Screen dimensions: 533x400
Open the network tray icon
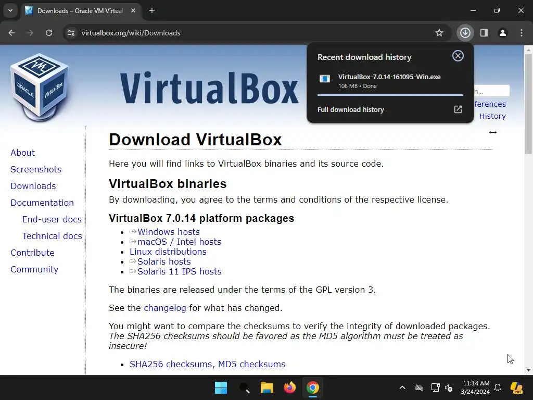435,387
